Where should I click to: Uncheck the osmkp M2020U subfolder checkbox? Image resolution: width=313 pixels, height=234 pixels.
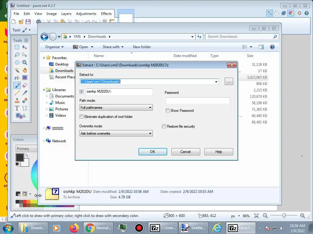[x=81, y=91]
